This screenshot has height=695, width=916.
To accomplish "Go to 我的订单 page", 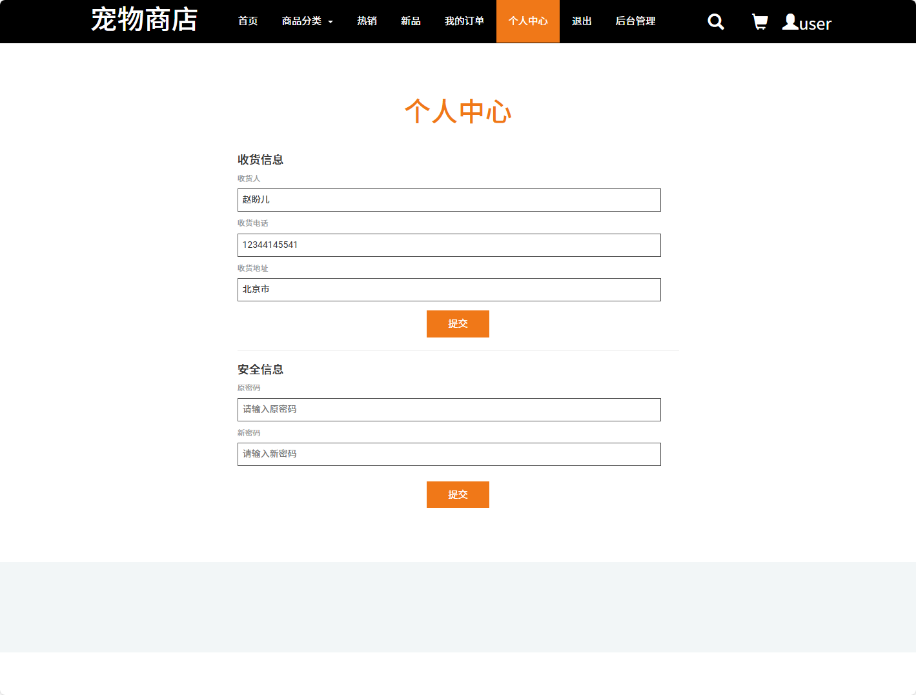I will pyautogui.click(x=464, y=21).
